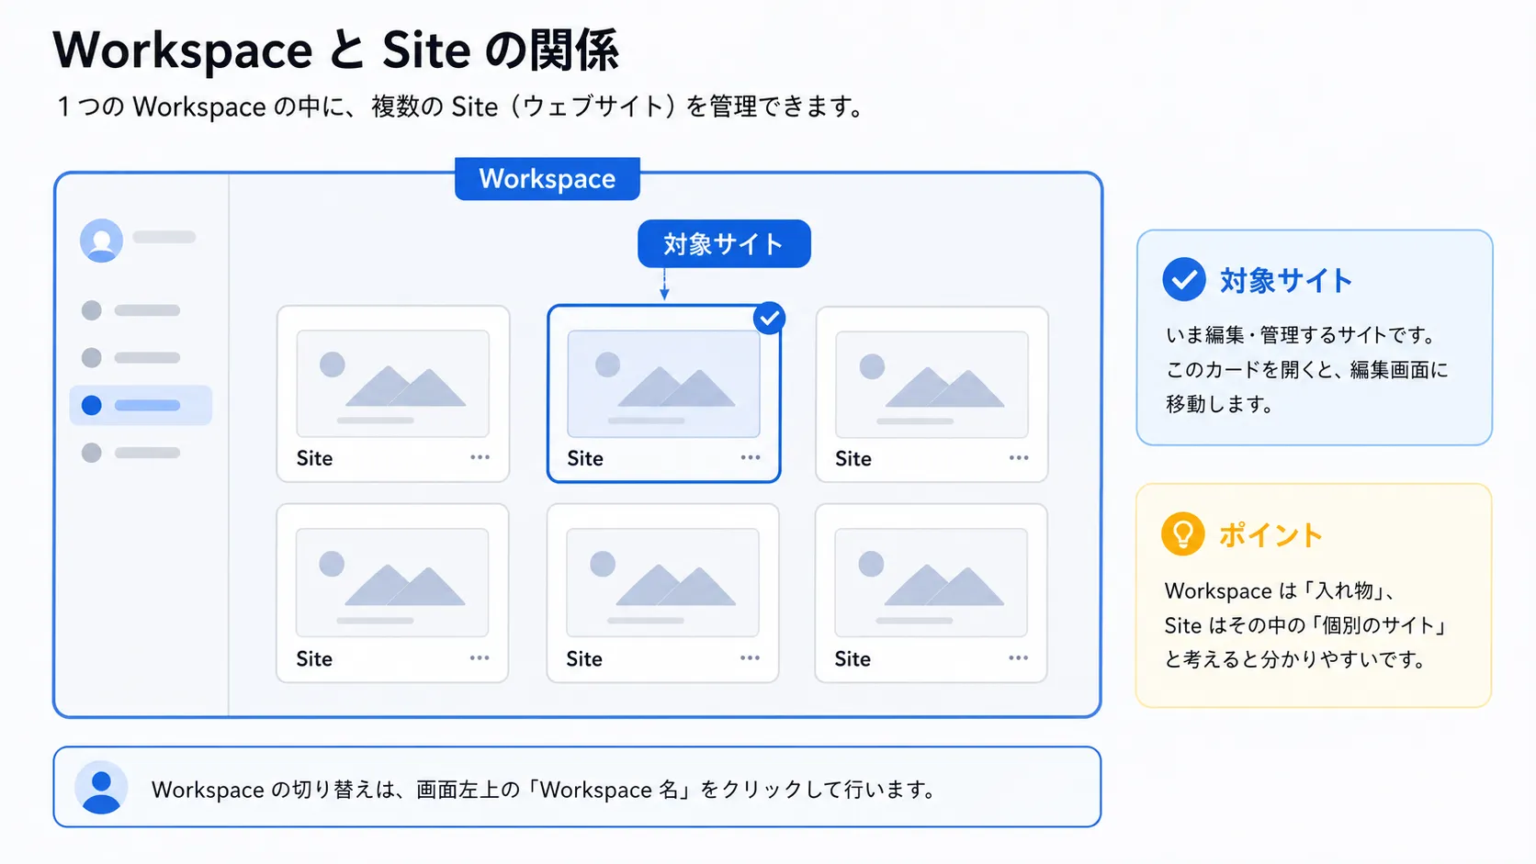
Task: Open the top-right Site card thumbnail
Action: [932, 384]
